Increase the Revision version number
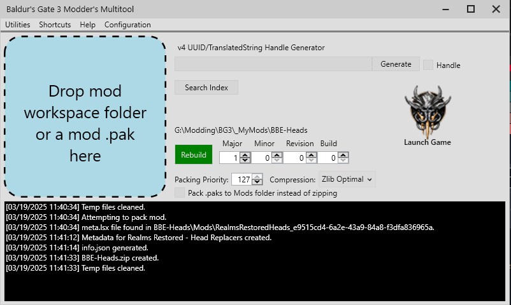Image resolution: width=511 pixels, height=305 pixels. point(311,155)
